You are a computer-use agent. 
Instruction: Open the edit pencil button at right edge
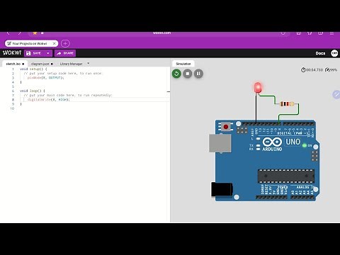click(x=336, y=94)
